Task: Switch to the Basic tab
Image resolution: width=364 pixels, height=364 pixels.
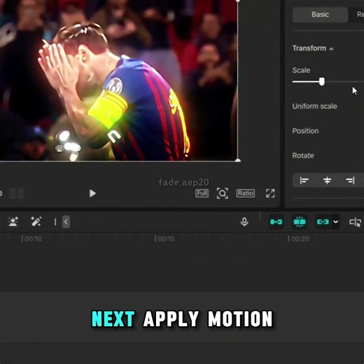Action: (320, 15)
